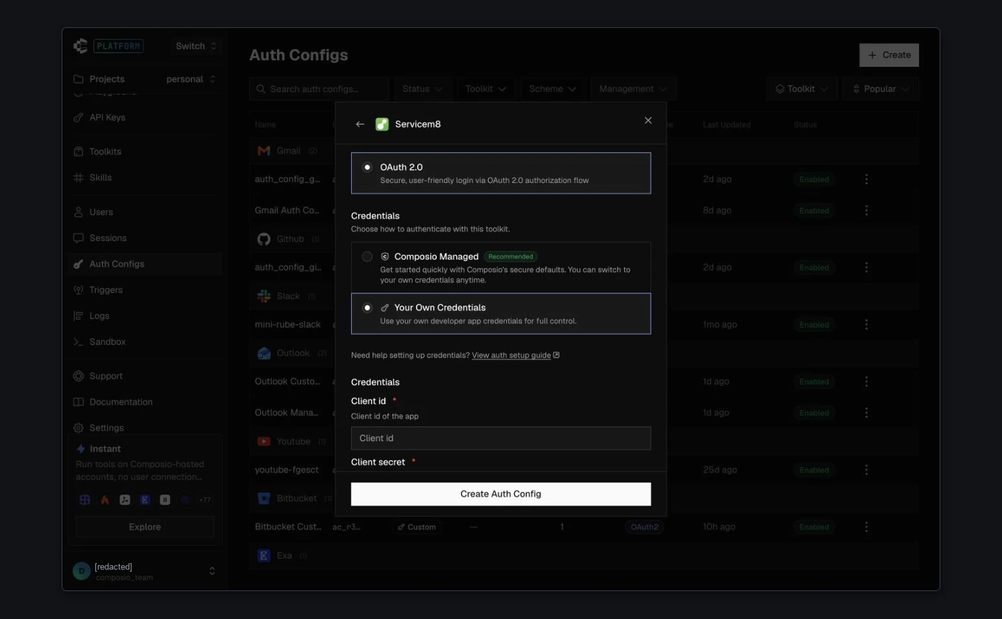The height and width of the screenshot is (619, 1002).
Task: Choose the Composio Managed radio option
Action: pyautogui.click(x=367, y=257)
